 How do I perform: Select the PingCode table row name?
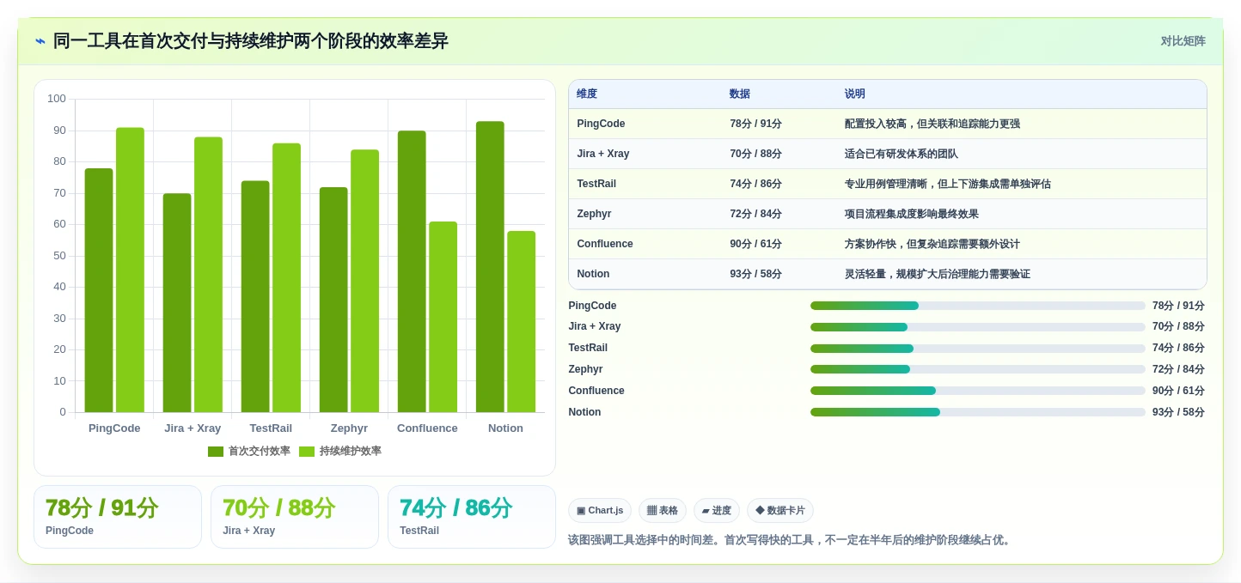[601, 124]
